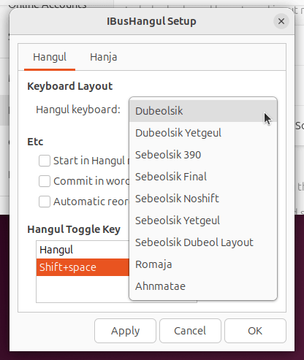Toggle Commit in word unit checkbox
This screenshot has width=304, height=360.
(x=45, y=181)
